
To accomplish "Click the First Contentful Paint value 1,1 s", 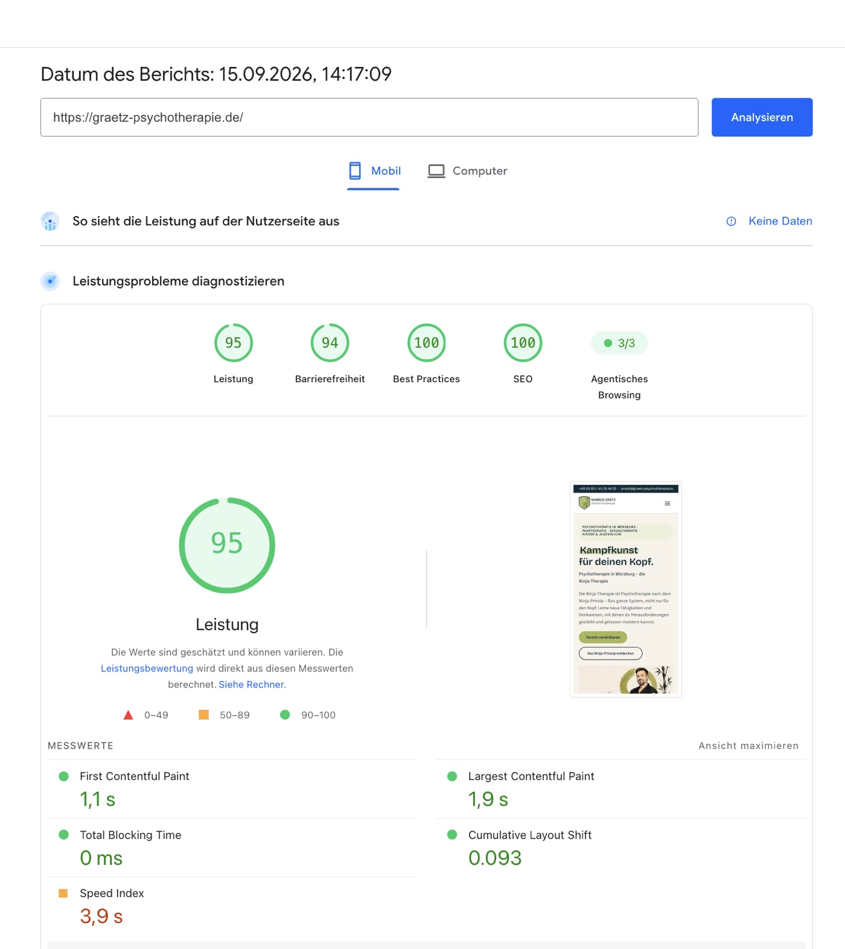I will tap(98, 800).
